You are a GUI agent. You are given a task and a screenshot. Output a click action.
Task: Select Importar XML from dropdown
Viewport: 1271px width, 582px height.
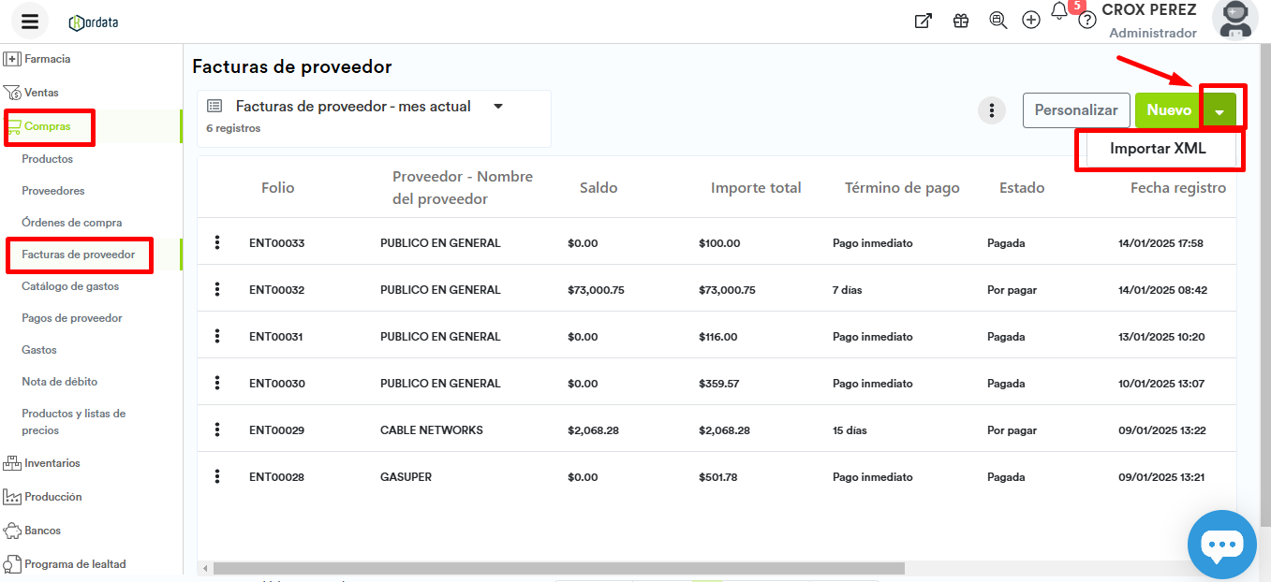click(1158, 149)
